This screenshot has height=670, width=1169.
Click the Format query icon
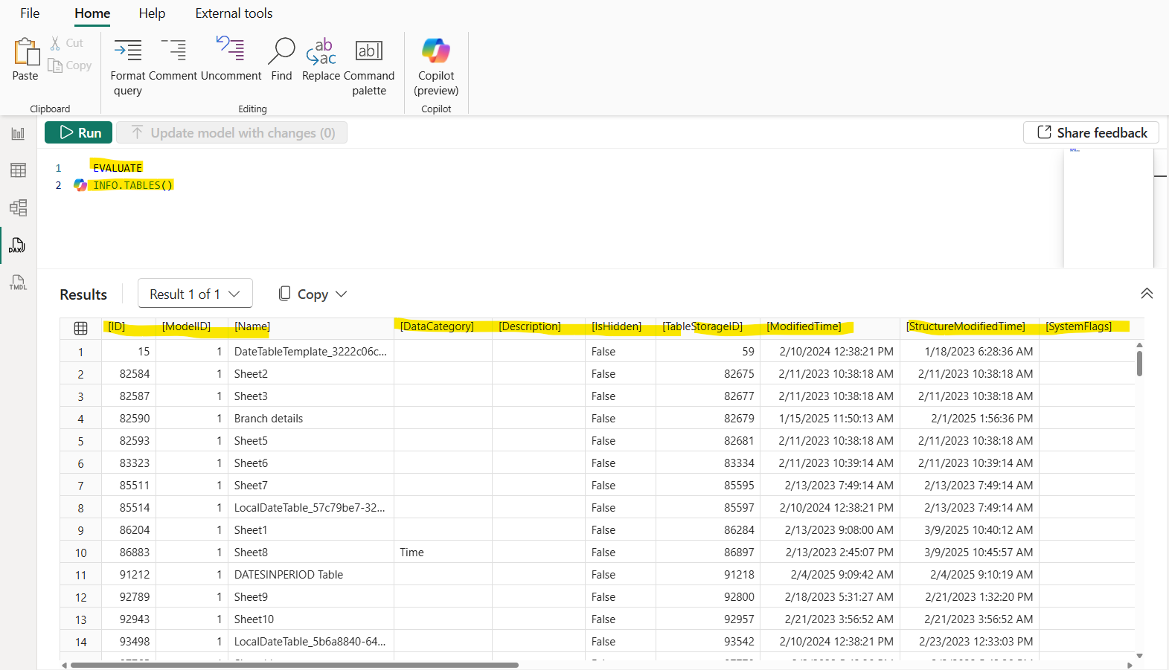[128, 51]
